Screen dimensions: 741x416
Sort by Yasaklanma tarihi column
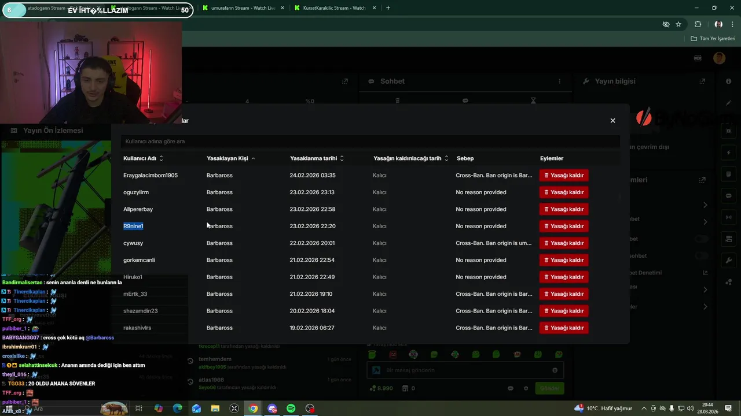[317, 158]
